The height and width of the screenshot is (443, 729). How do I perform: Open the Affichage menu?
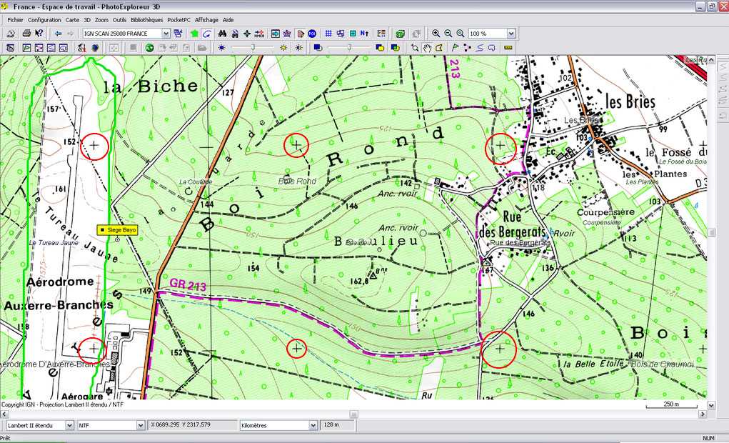206,20
